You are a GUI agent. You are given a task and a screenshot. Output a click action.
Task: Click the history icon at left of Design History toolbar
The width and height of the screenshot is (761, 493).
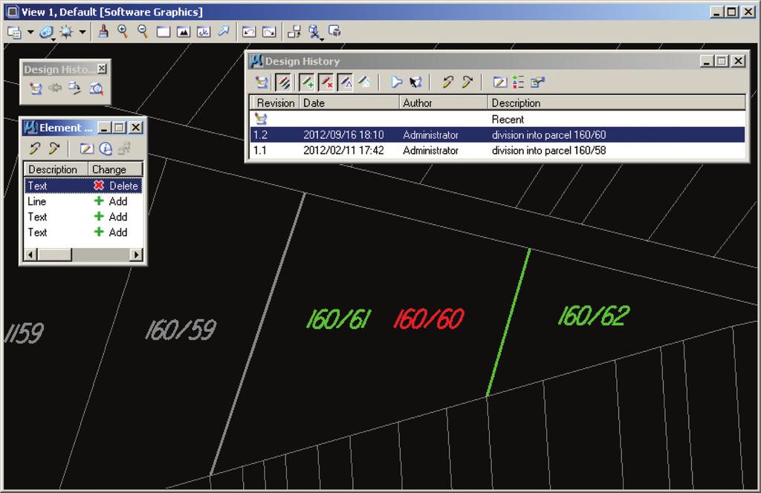(x=262, y=82)
